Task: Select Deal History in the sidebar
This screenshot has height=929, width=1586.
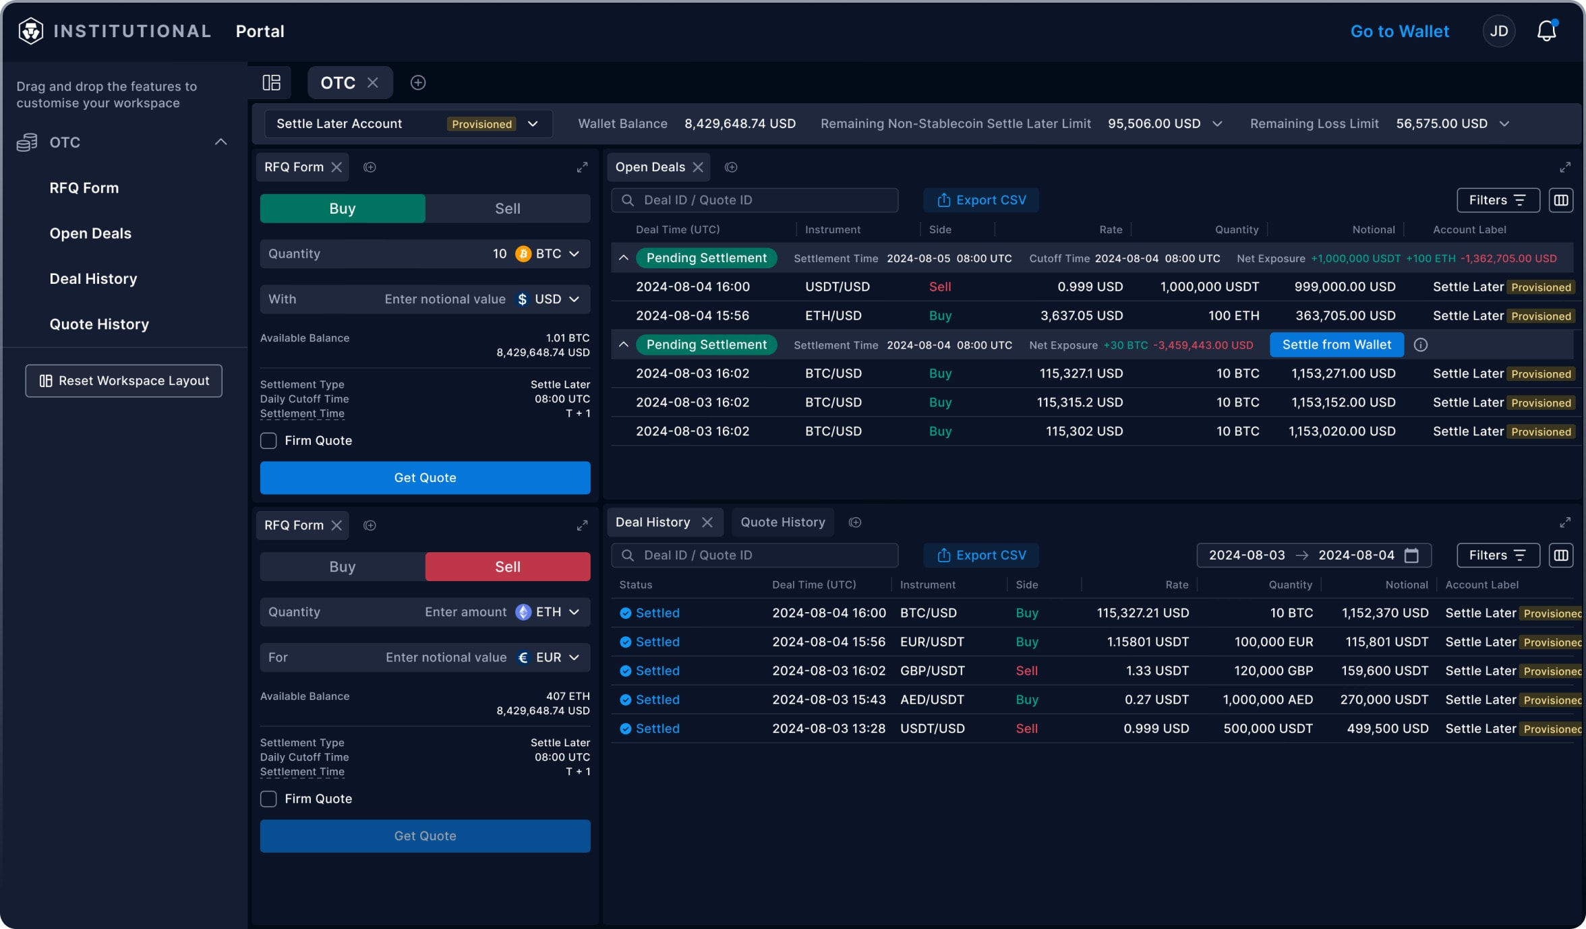Action: [93, 278]
